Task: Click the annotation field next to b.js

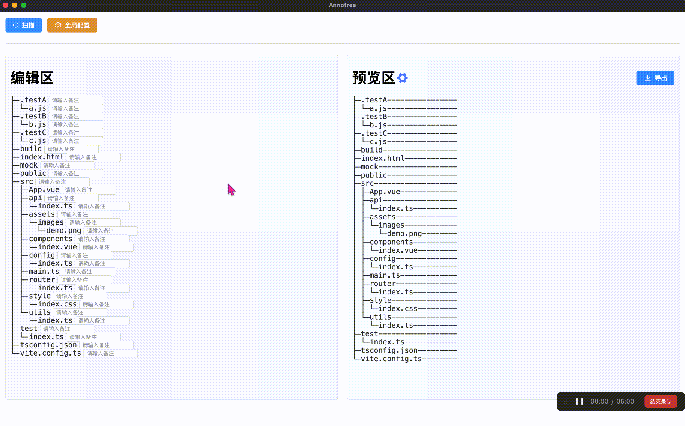Action: [x=75, y=124]
